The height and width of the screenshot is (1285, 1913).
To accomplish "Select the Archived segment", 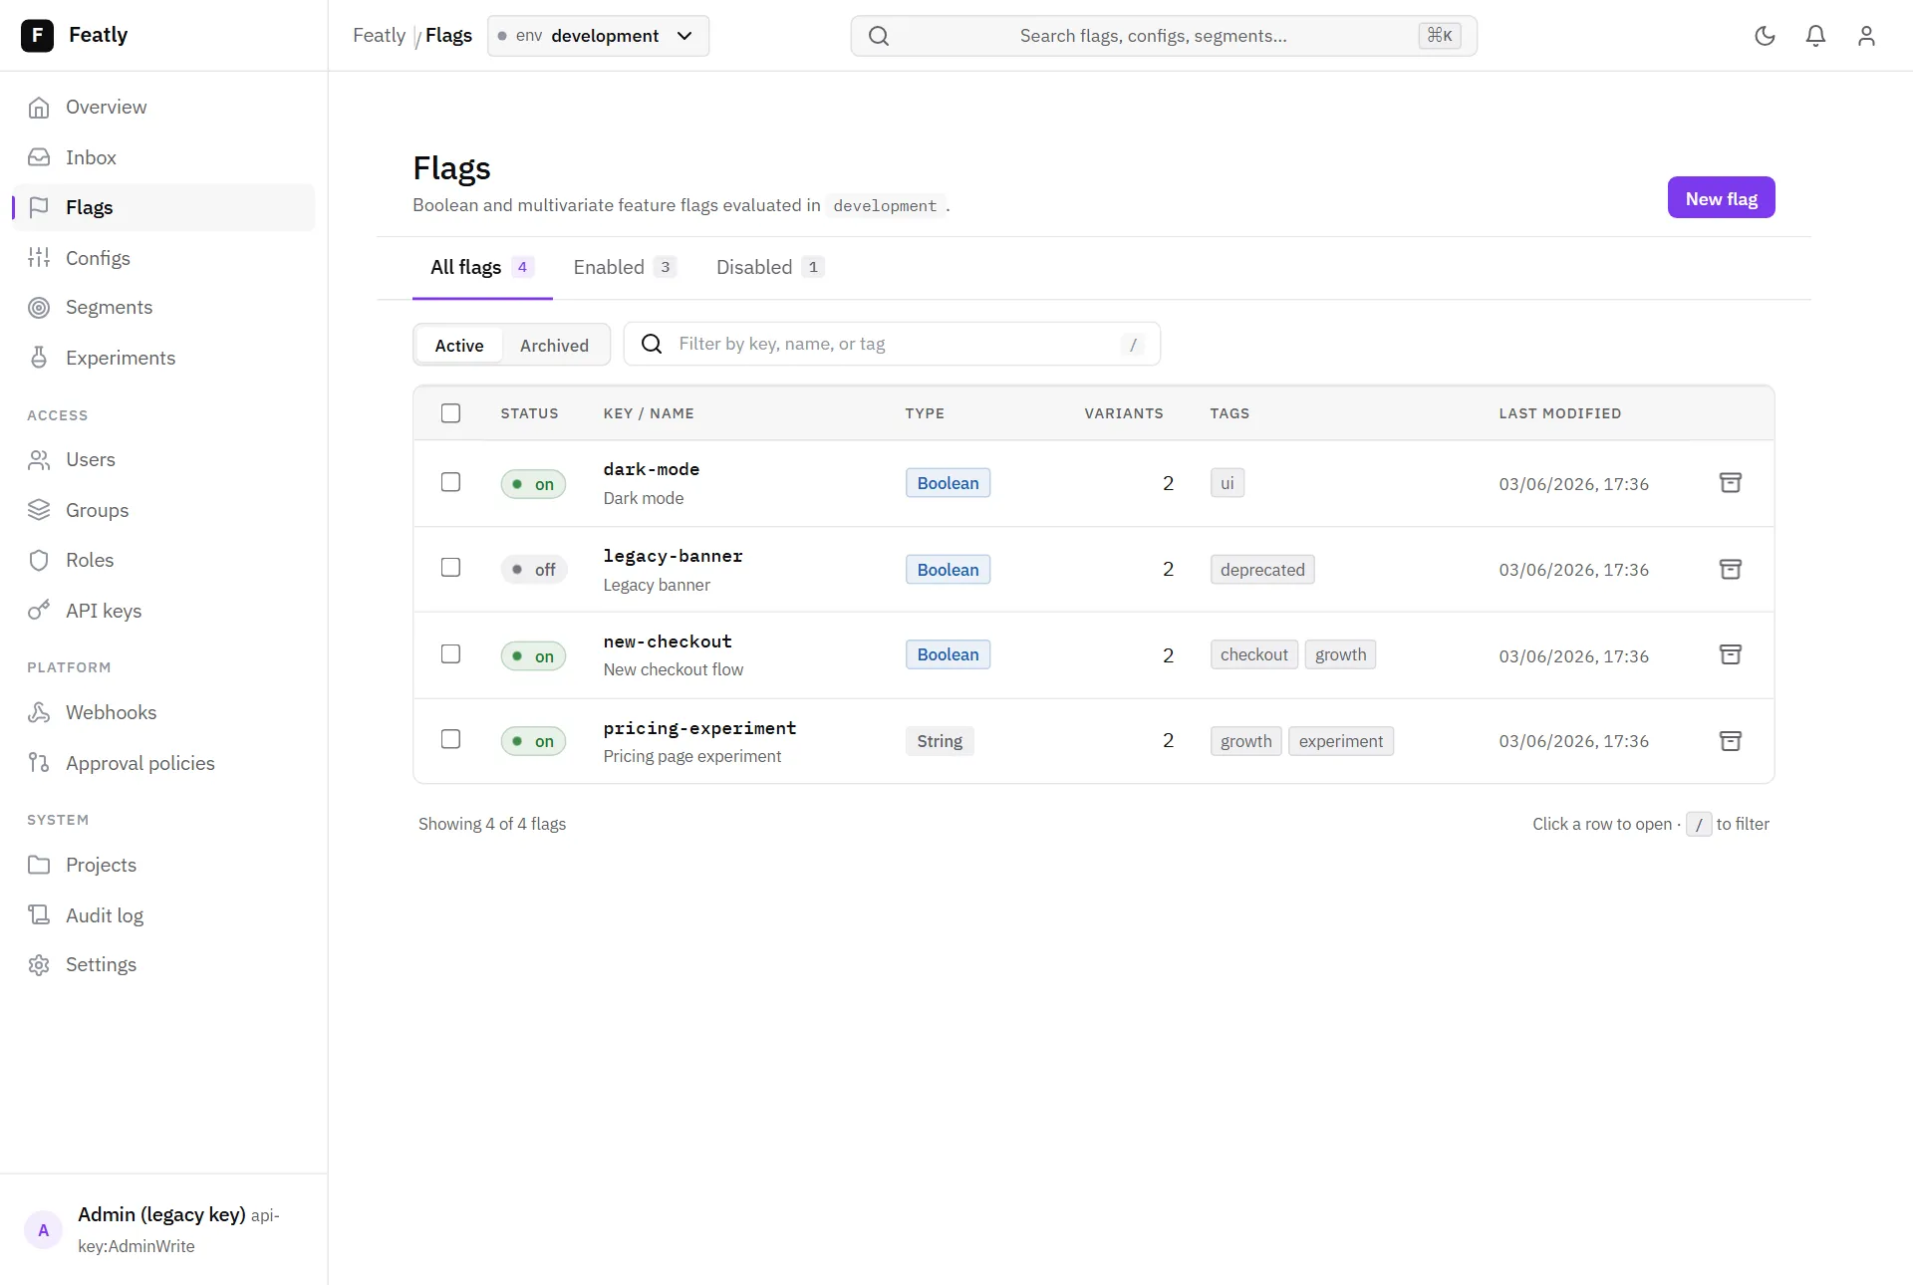I will [x=554, y=346].
